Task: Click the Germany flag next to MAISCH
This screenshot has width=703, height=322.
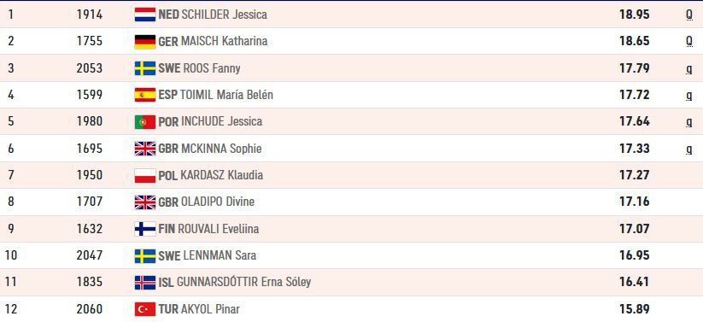Action: [145, 41]
